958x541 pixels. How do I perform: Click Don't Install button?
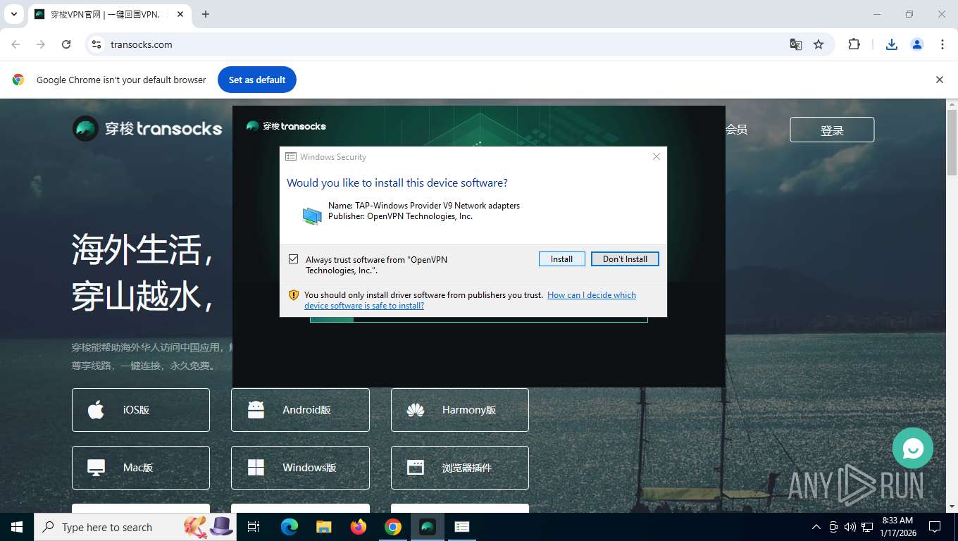tap(625, 259)
